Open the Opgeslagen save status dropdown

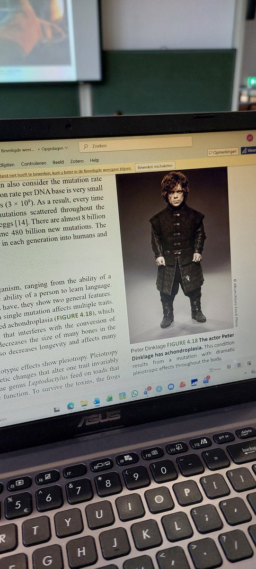click(54, 148)
